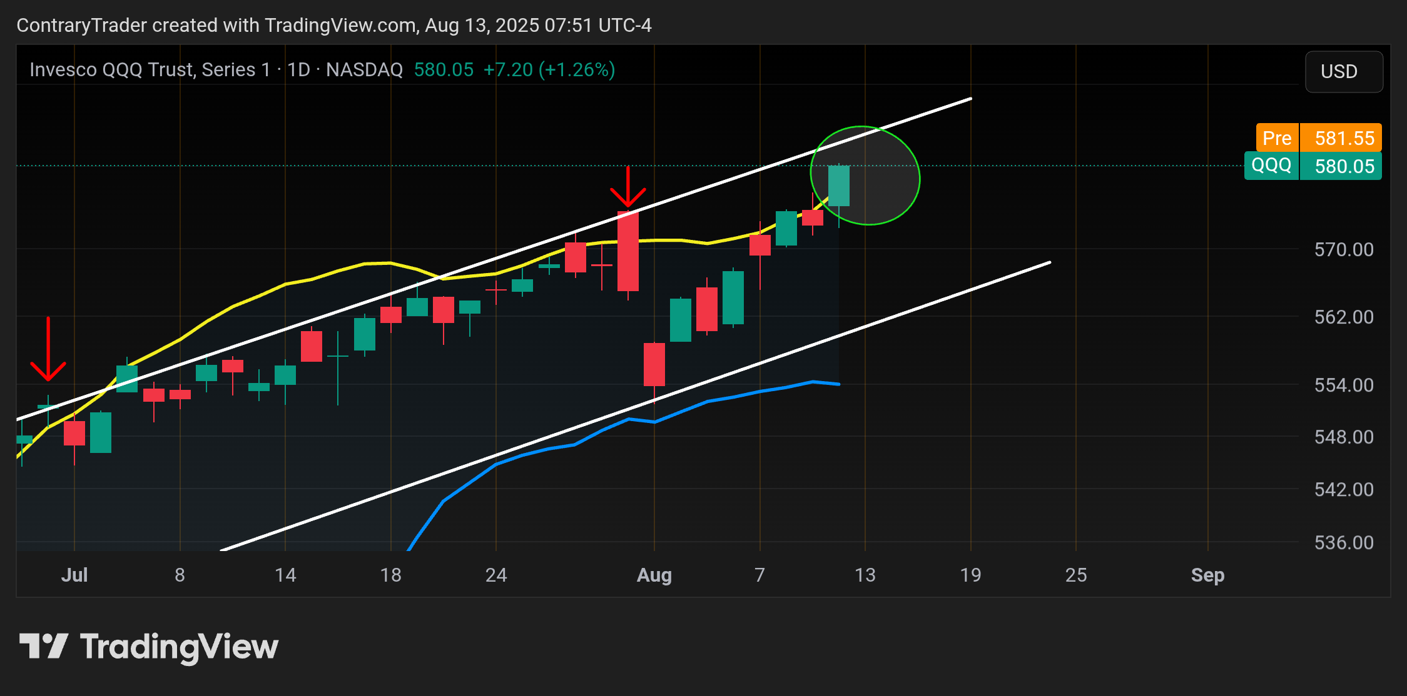1407x696 pixels.
Task: Click the 554.00 price axis label
Action: 1344,385
